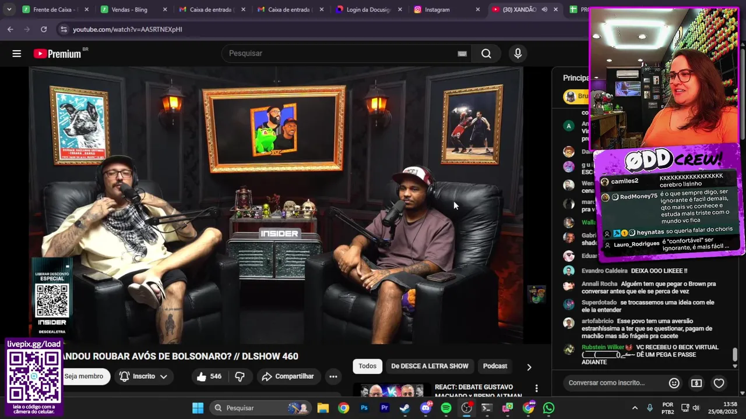Open the volume control in system tray
This screenshot has width=746, height=419.
pyautogui.click(x=696, y=408)
